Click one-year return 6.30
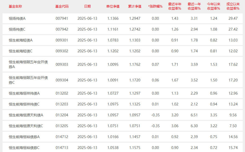 [194, 126]
